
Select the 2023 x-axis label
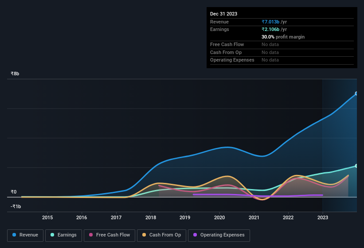point(323,217)
